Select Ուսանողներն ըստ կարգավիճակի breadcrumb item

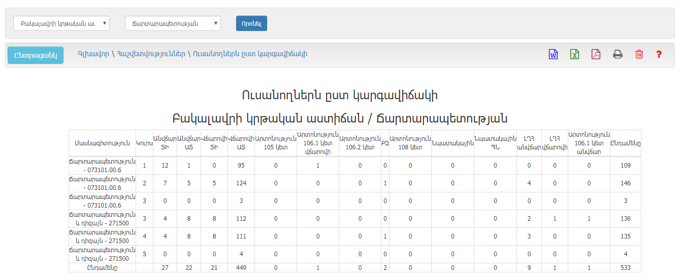click(x=250, y=54)
